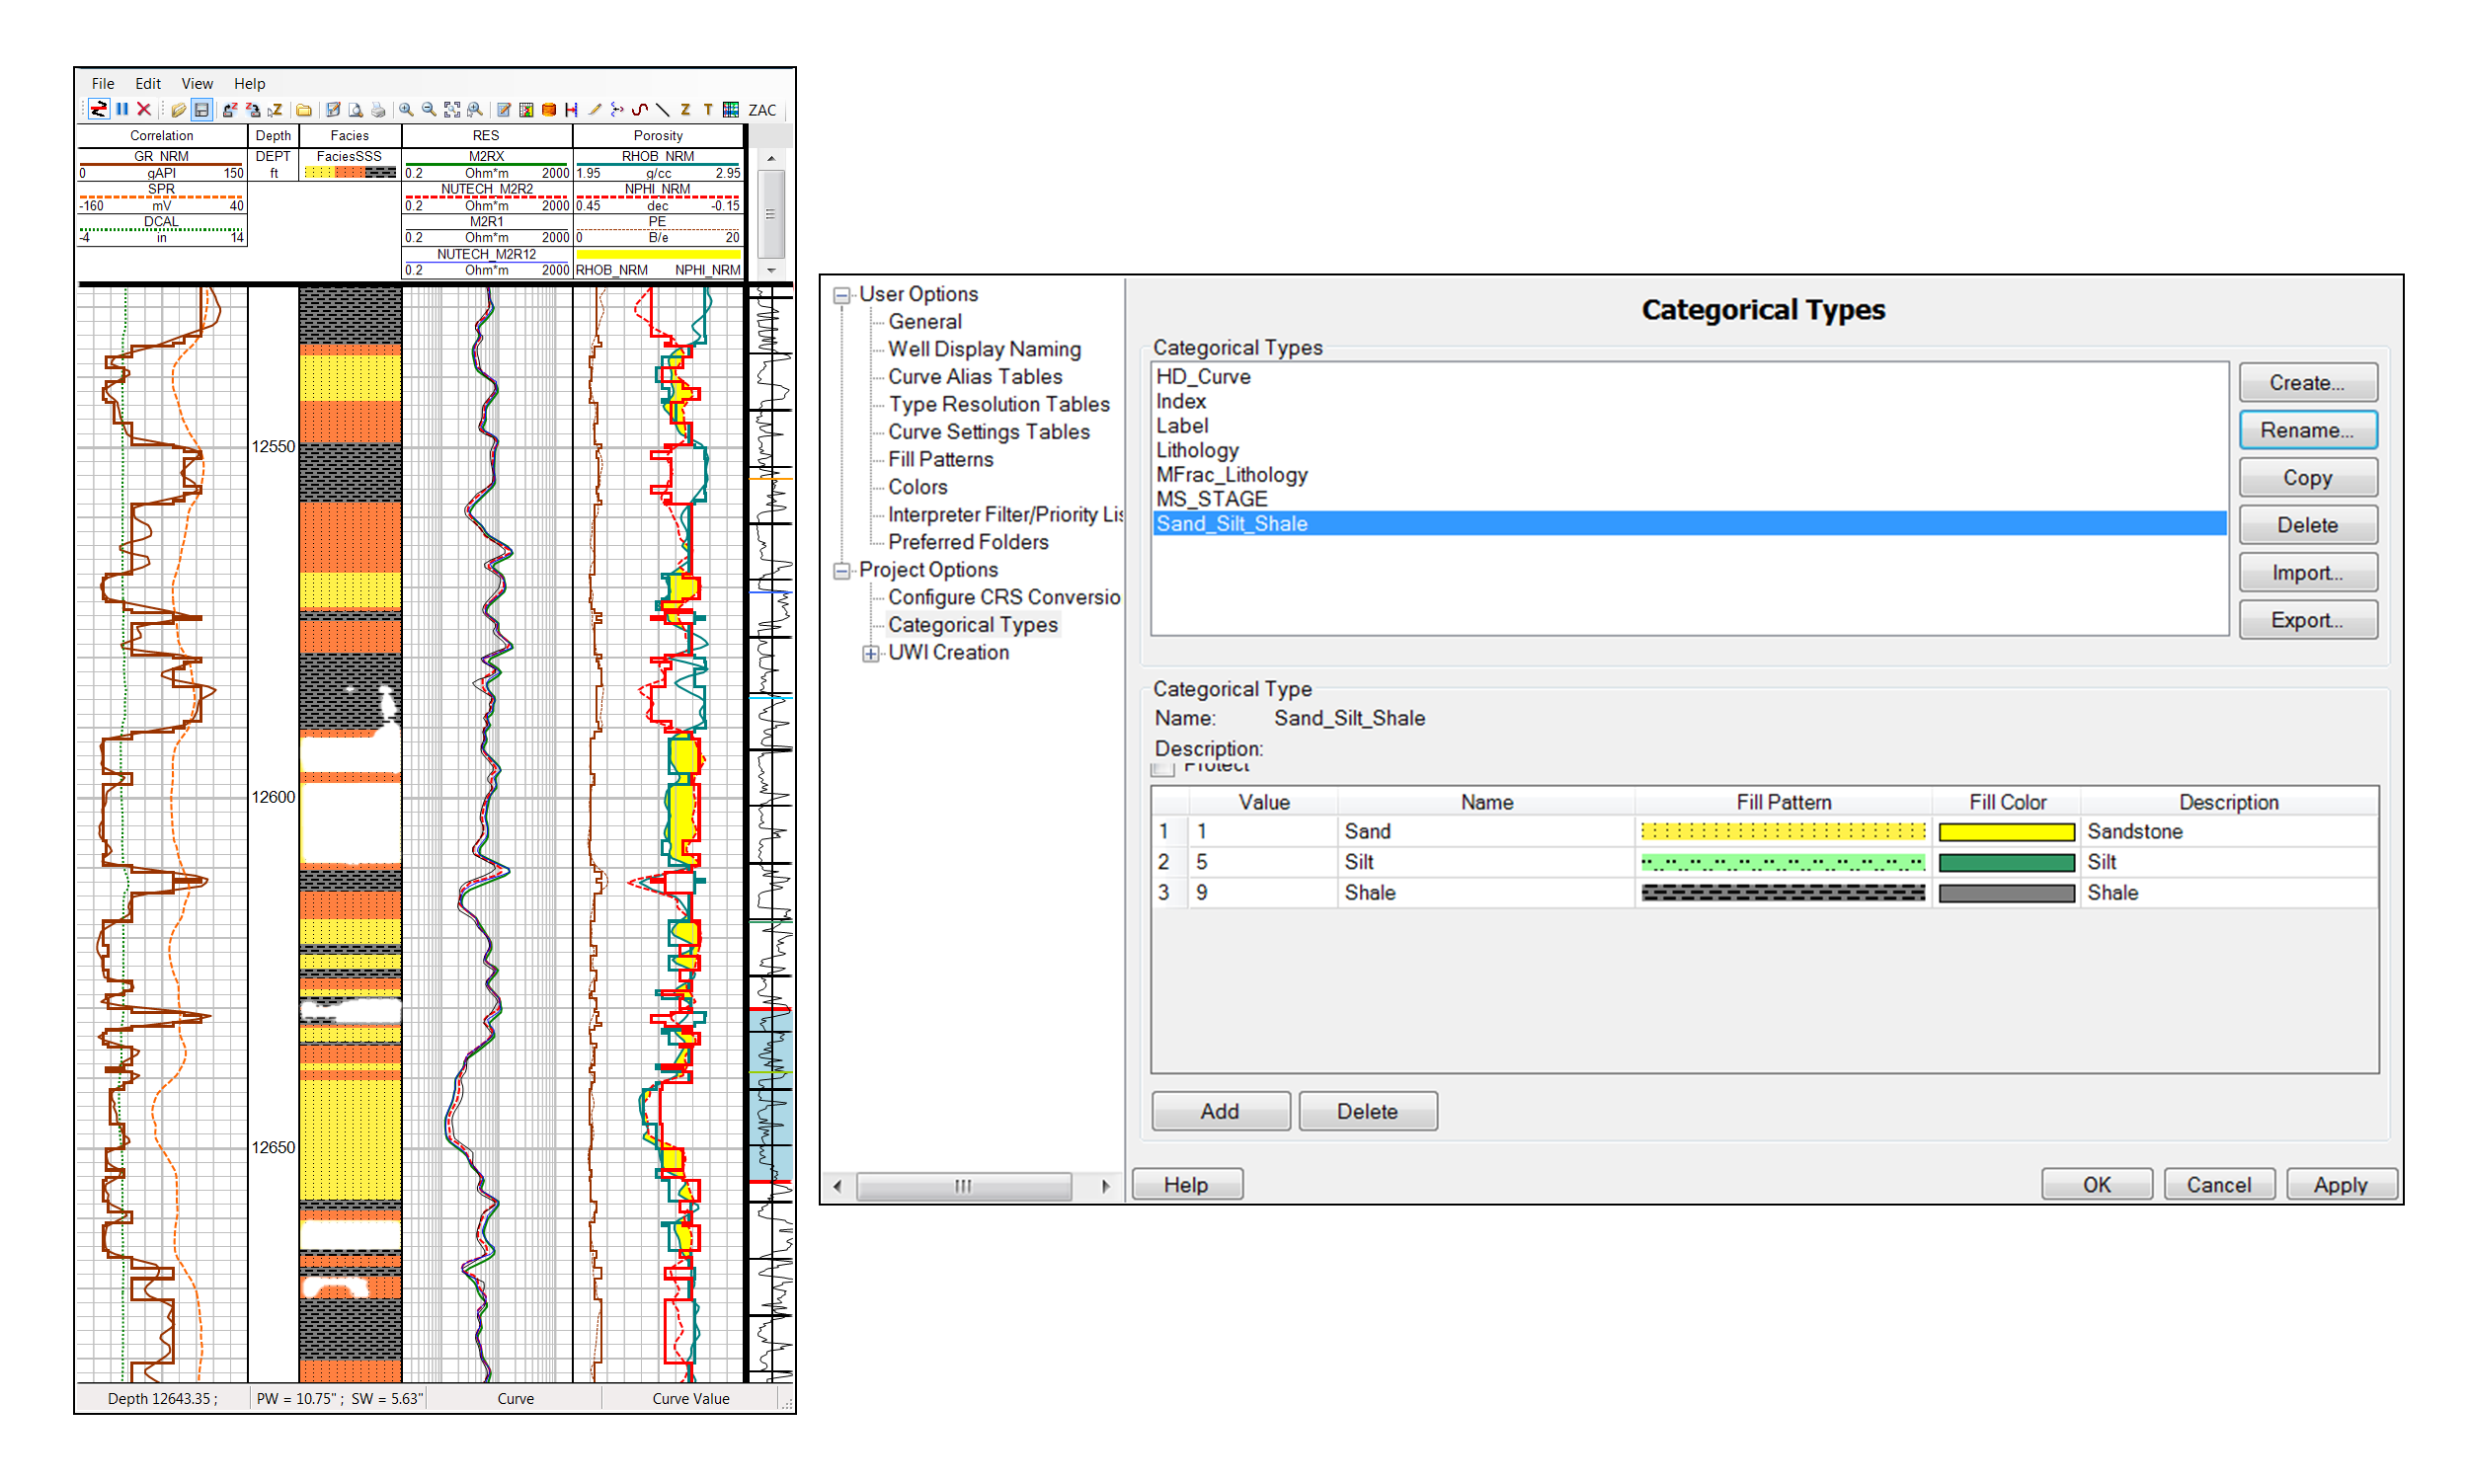Screen dimensions: 2469x1481
Task: Select the pencil drawing tool
Action: (x=596, y=110)
